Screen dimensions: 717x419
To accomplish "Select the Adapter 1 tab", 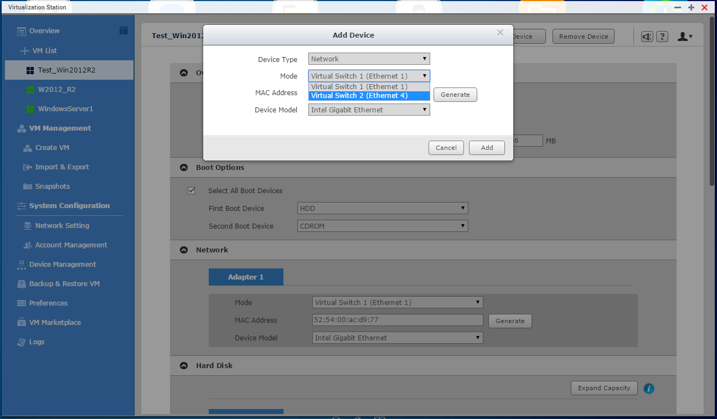I will (x=246, y=277).
